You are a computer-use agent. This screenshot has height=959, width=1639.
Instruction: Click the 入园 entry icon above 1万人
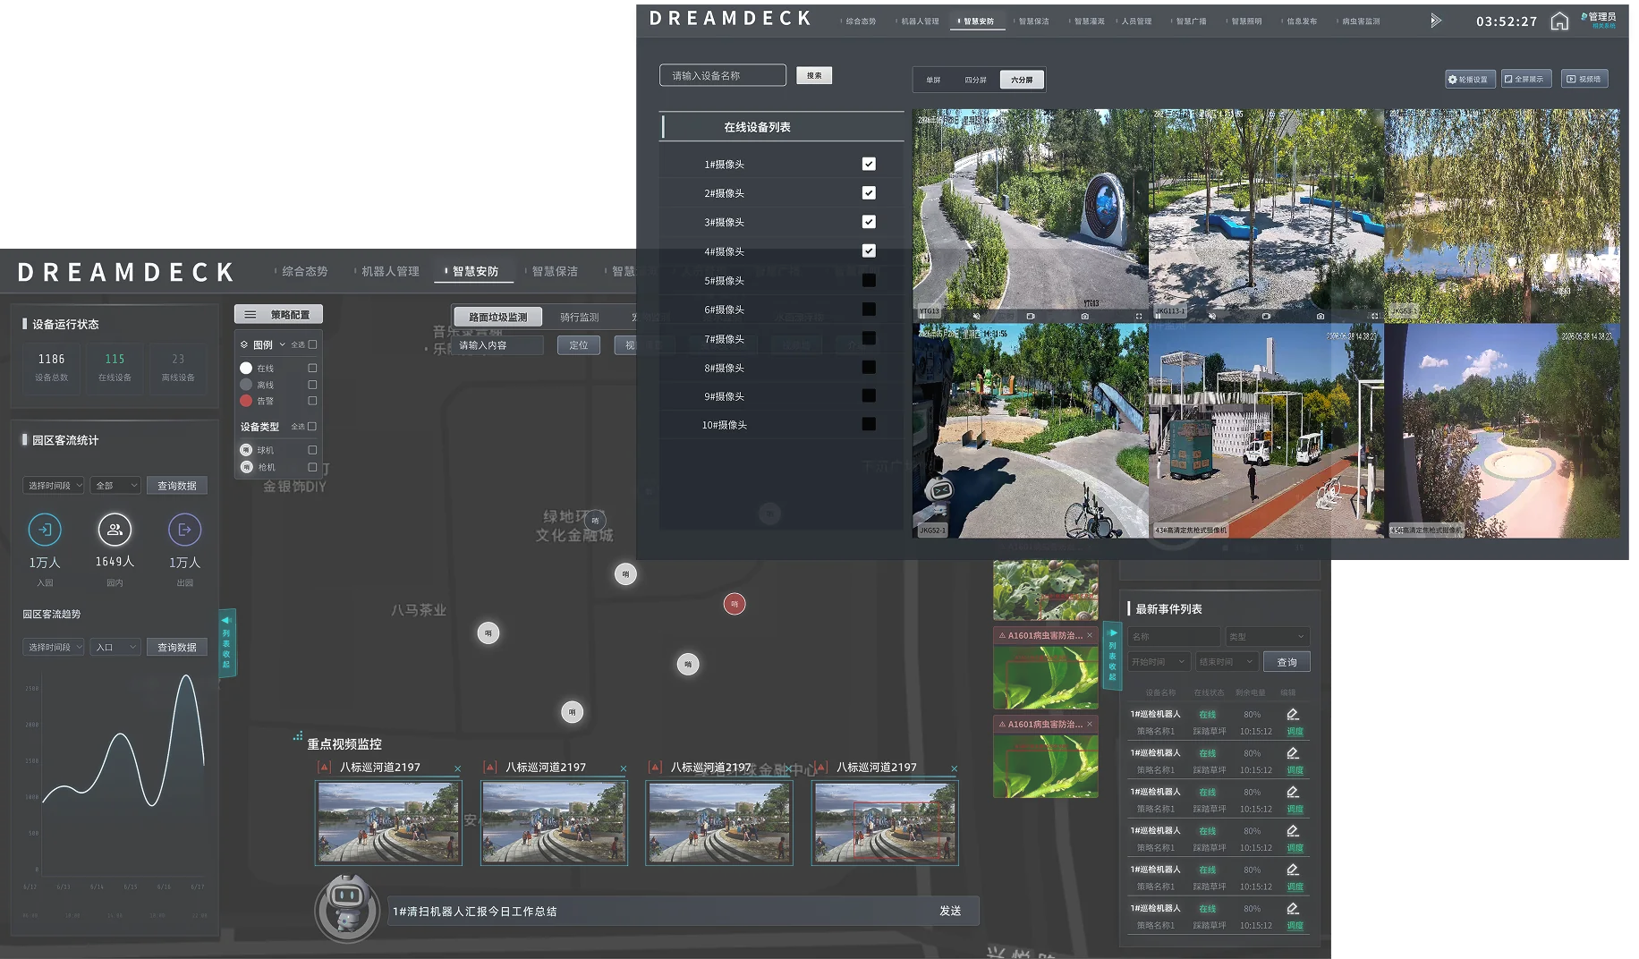click(45, 530)
